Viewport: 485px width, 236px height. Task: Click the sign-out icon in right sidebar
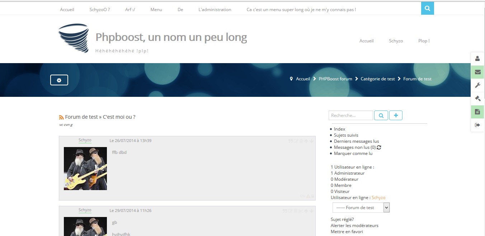477,125
